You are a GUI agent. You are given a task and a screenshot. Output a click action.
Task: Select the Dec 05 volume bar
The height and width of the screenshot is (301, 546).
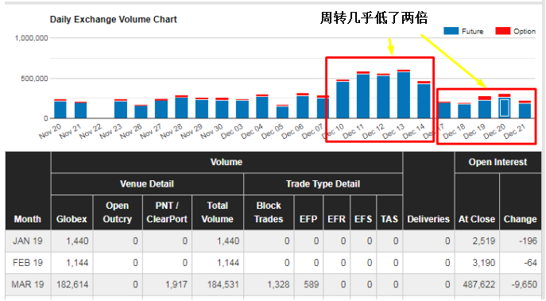pyautogui.click(x=282, y=111)
